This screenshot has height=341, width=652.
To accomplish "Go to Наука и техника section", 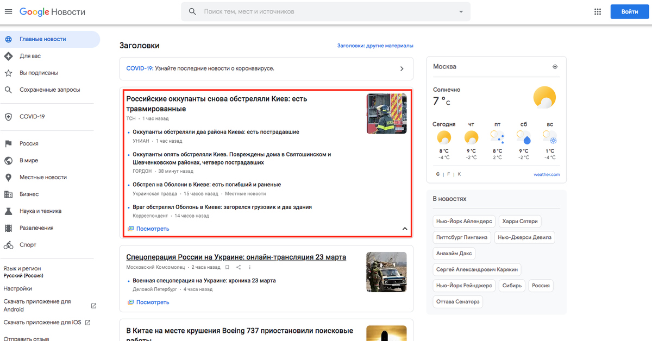I will click(40, 211).
